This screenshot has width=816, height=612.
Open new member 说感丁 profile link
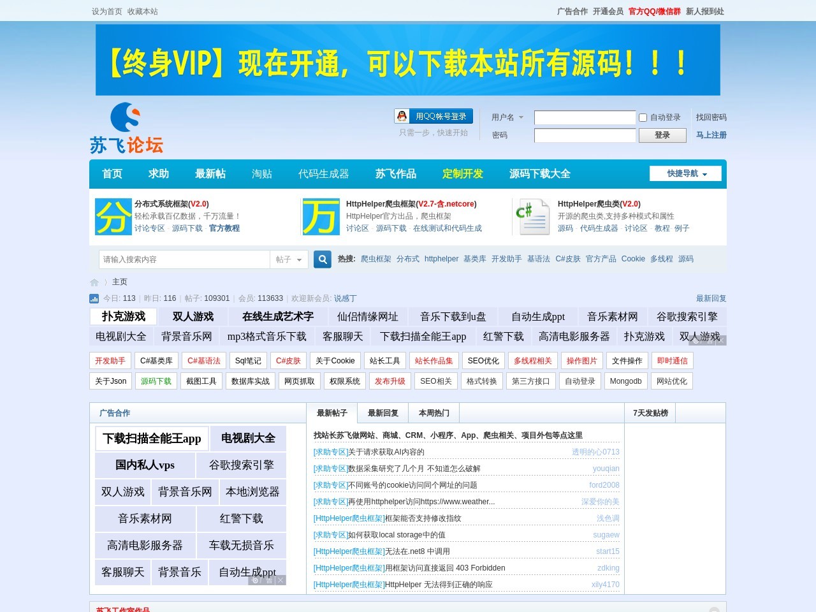point(346,298)
